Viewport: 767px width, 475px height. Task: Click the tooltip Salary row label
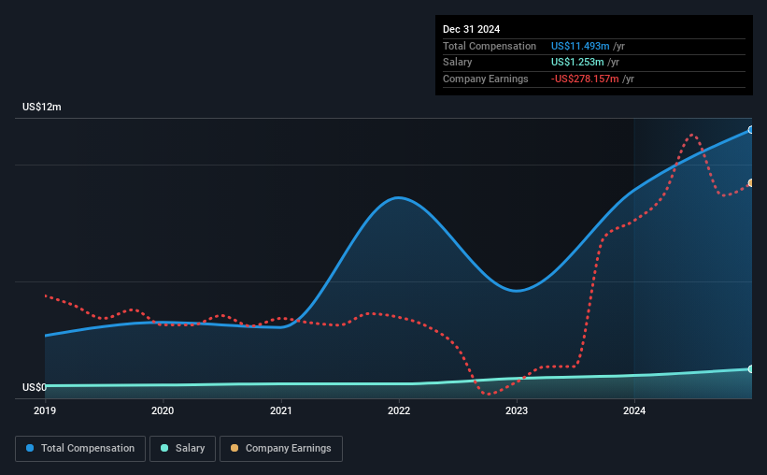(x=458, y=63)
